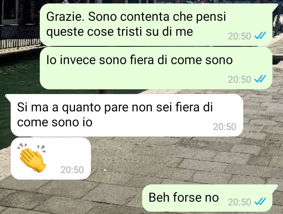Viewport: 283px width, 214px height.
Task: Select message "Grazie. Sono contenta che pensi"
Action: tap(156, 25)
